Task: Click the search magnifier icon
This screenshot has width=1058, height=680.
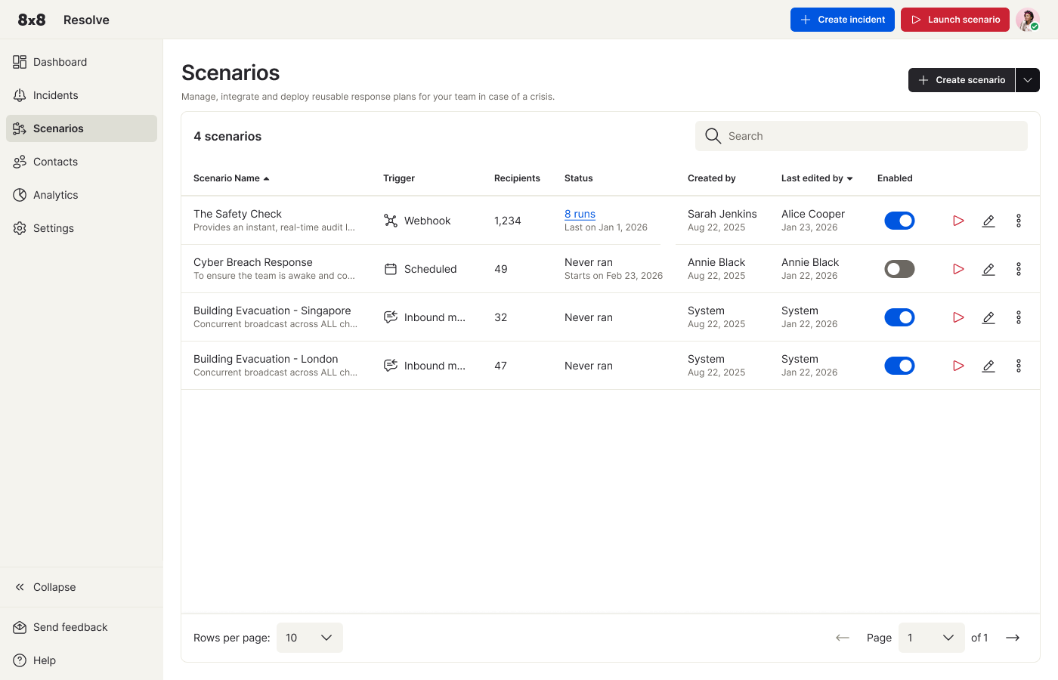Action: pos(713,136)
